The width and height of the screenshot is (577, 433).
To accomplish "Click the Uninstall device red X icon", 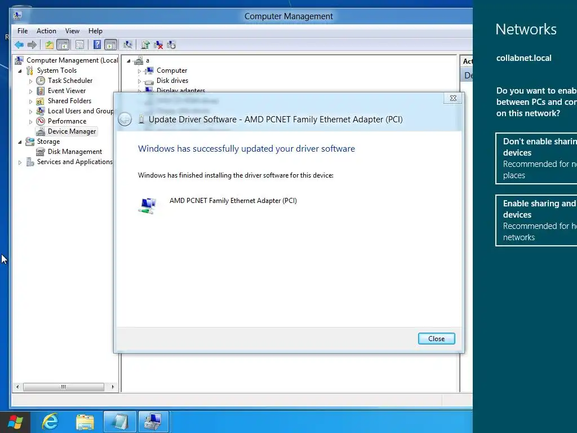I will pos(158,45).
